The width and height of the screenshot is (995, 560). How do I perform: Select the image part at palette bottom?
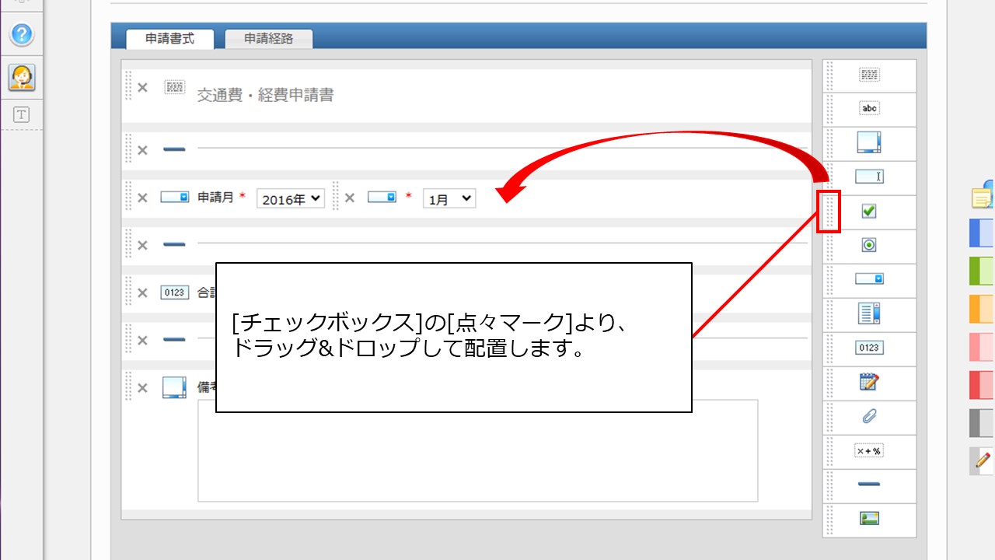pyautogui.click(x=869, y=519)
